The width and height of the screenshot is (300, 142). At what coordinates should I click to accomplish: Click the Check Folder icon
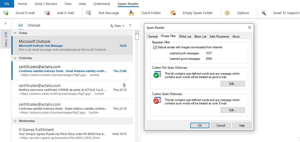[x=132, y=13]
